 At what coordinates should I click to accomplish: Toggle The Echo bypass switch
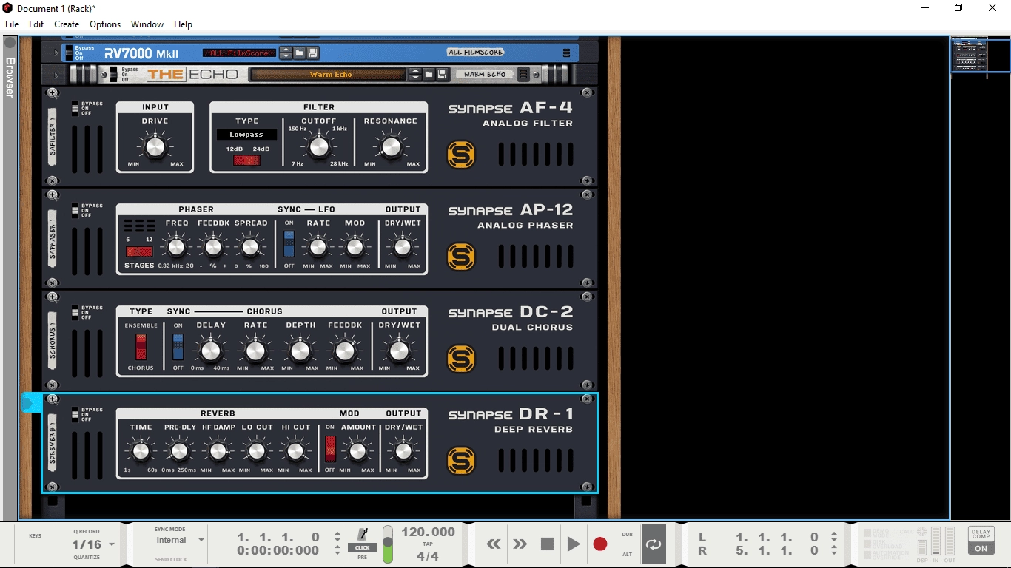(113, 74)
